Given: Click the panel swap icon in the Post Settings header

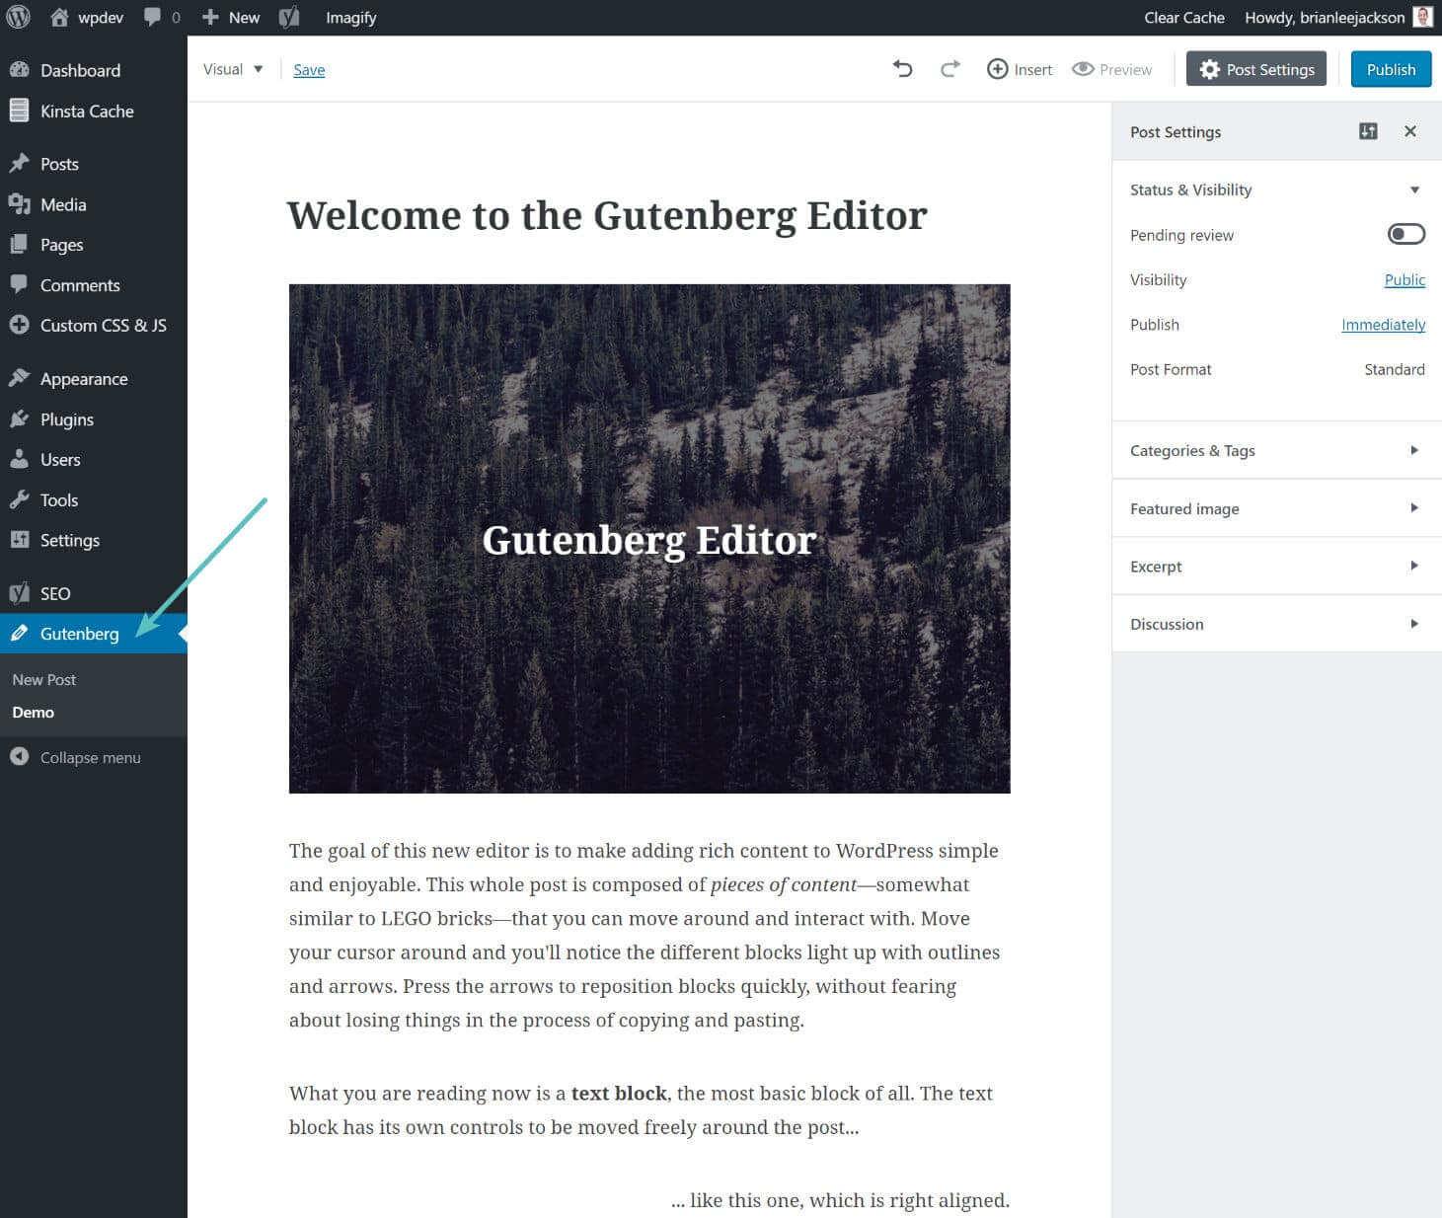Looking at the screenshot, I should click(x=1368, y=131).
